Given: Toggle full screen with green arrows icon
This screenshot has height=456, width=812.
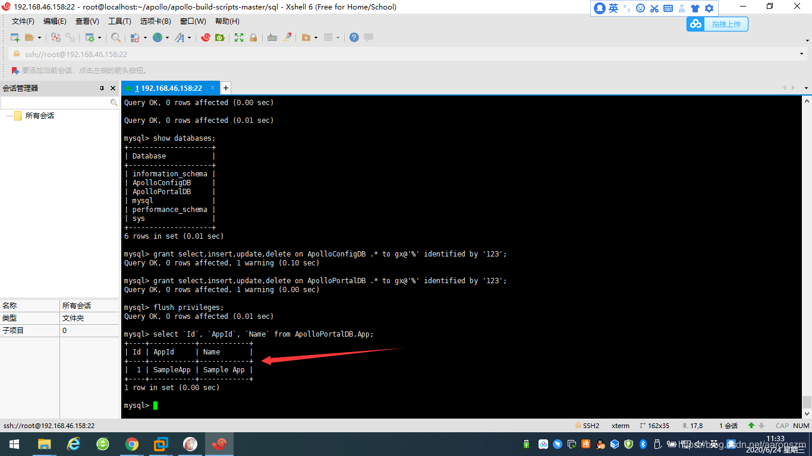Looking at the screenshot, I should click(x=239, y=37).
